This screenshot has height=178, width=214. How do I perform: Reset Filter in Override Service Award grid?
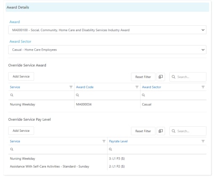coord(143,77)
